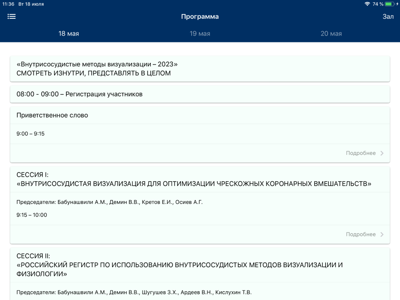Tap the СЕССИЯ II session title
Viewport: 400px width, 300px height.
click(x=180, y=265)
